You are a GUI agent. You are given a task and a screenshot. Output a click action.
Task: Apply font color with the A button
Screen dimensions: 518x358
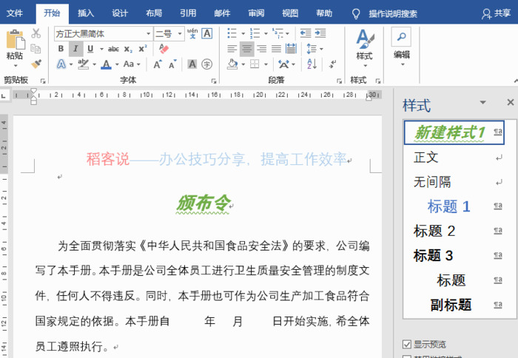click(106, 64)
